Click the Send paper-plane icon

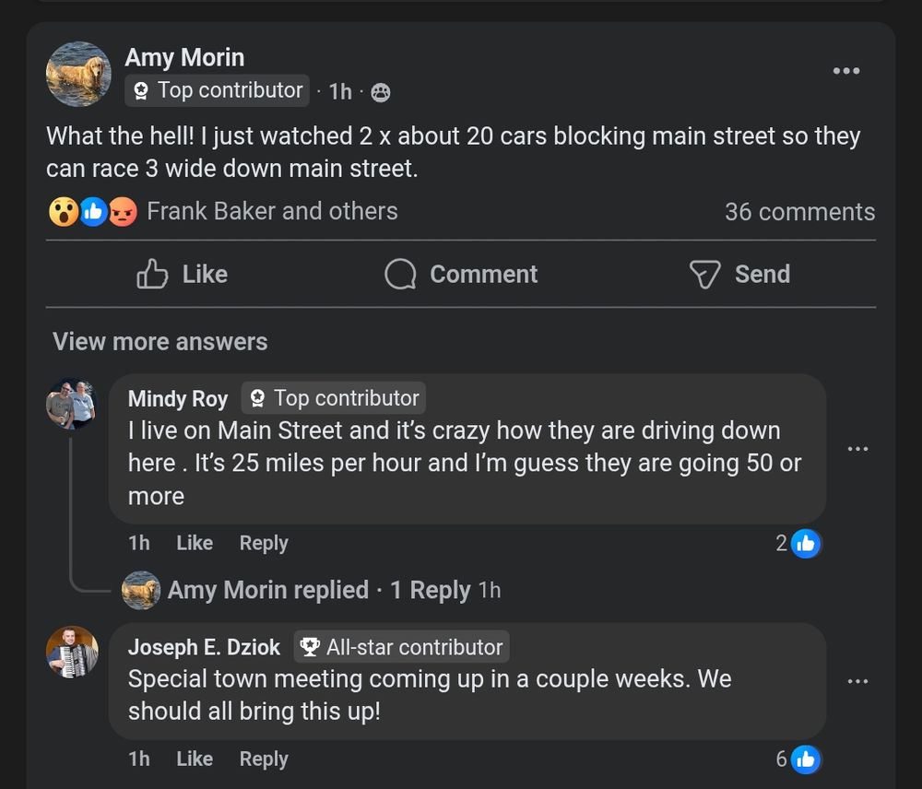(703, 274)
